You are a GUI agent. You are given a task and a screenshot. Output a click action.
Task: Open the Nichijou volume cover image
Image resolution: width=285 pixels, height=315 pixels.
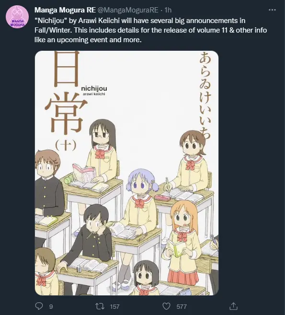(126, 173)
